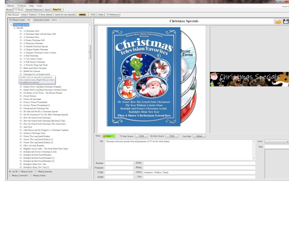The image size is (289, 243).
Task: Select episode 'A Christmas Carol'
Action: coord(30,31)
